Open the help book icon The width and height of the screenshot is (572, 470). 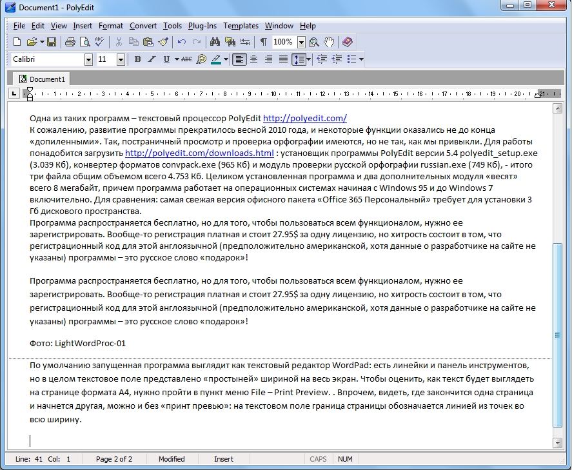[348, 42]
